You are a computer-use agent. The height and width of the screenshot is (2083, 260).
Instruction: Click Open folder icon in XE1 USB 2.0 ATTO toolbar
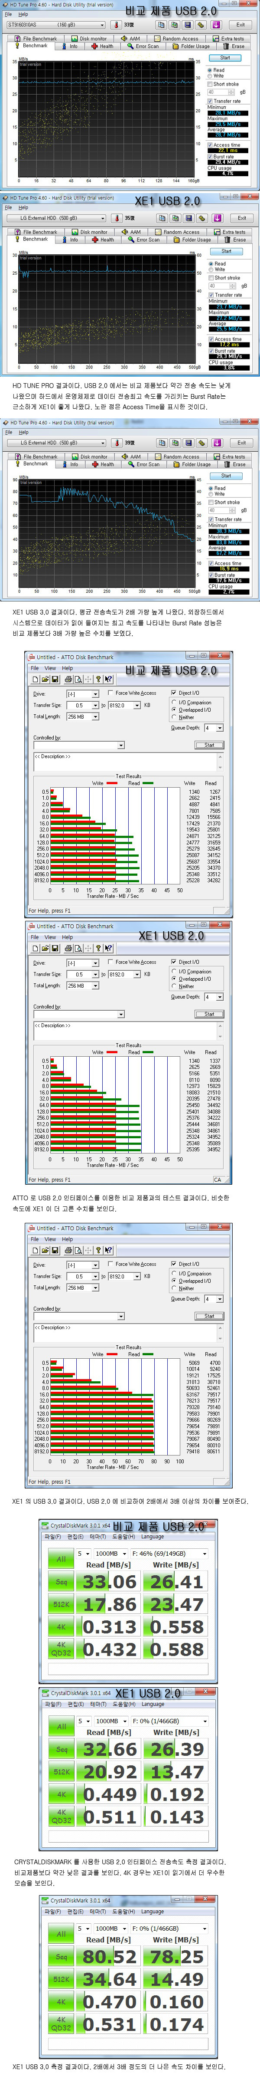pos(45,948)
